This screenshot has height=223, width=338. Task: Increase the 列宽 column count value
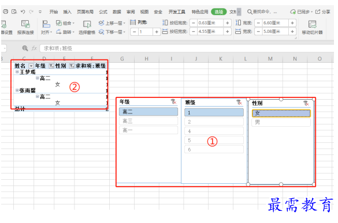[157, 32]
